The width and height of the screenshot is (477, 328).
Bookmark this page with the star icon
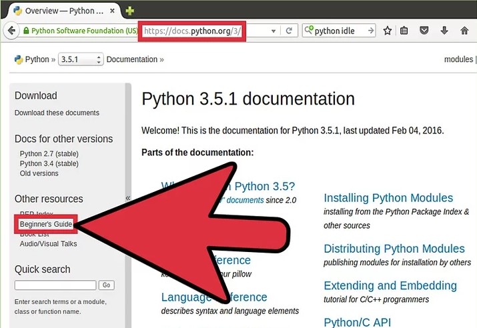(387, 31)
